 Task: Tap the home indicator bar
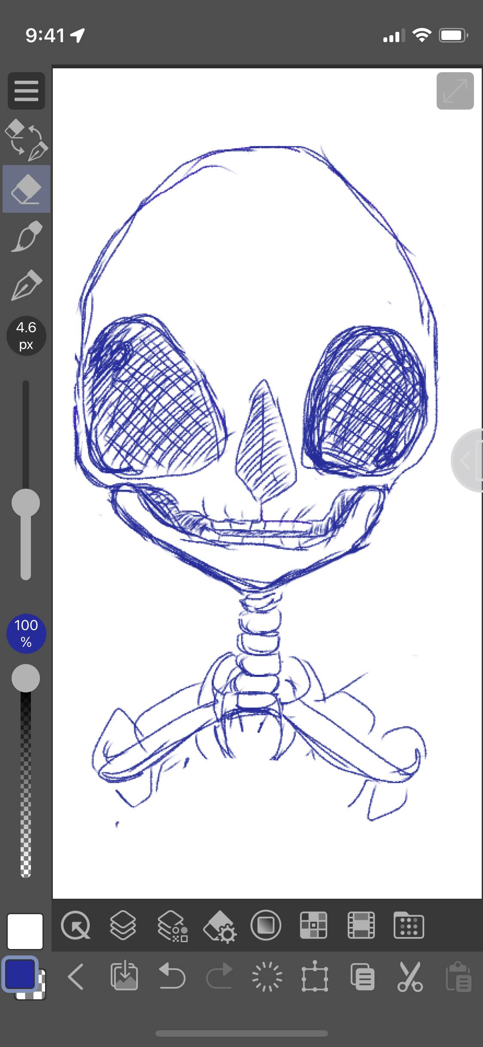tap(242, 1033)
